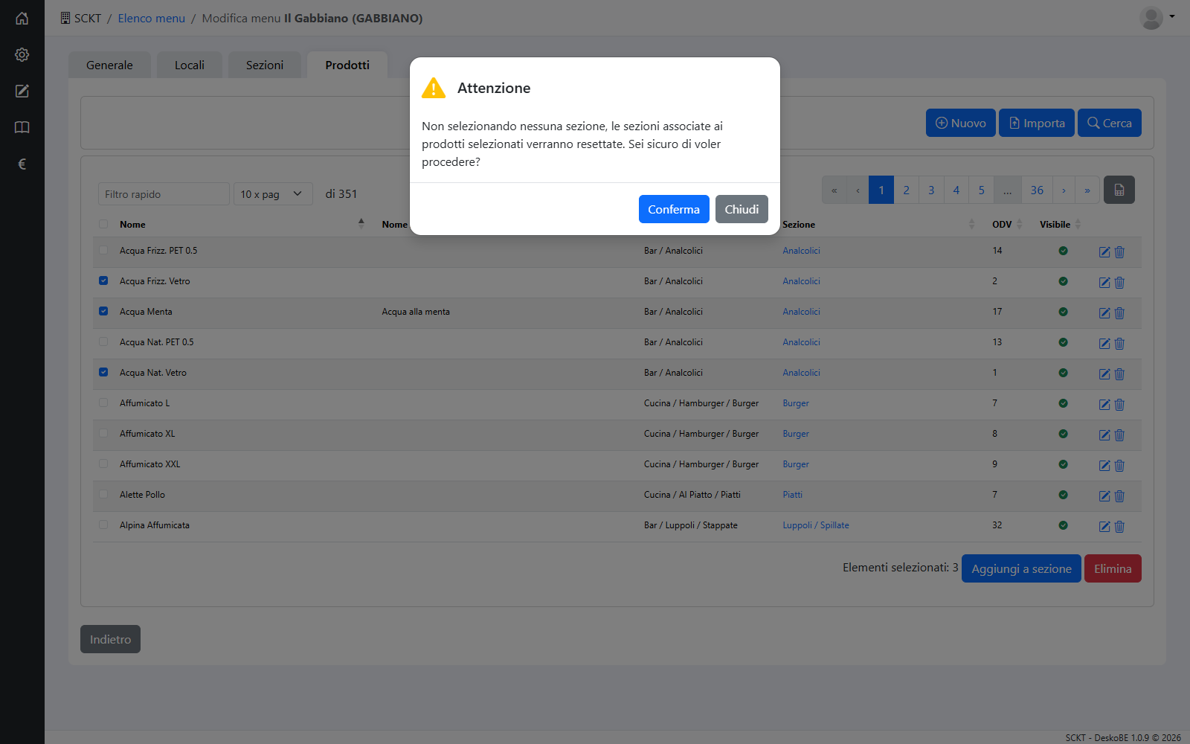Click the Aggiungi a sezione button
The width and height of the screenshot is (1190, 744).
pos(1021,568)
